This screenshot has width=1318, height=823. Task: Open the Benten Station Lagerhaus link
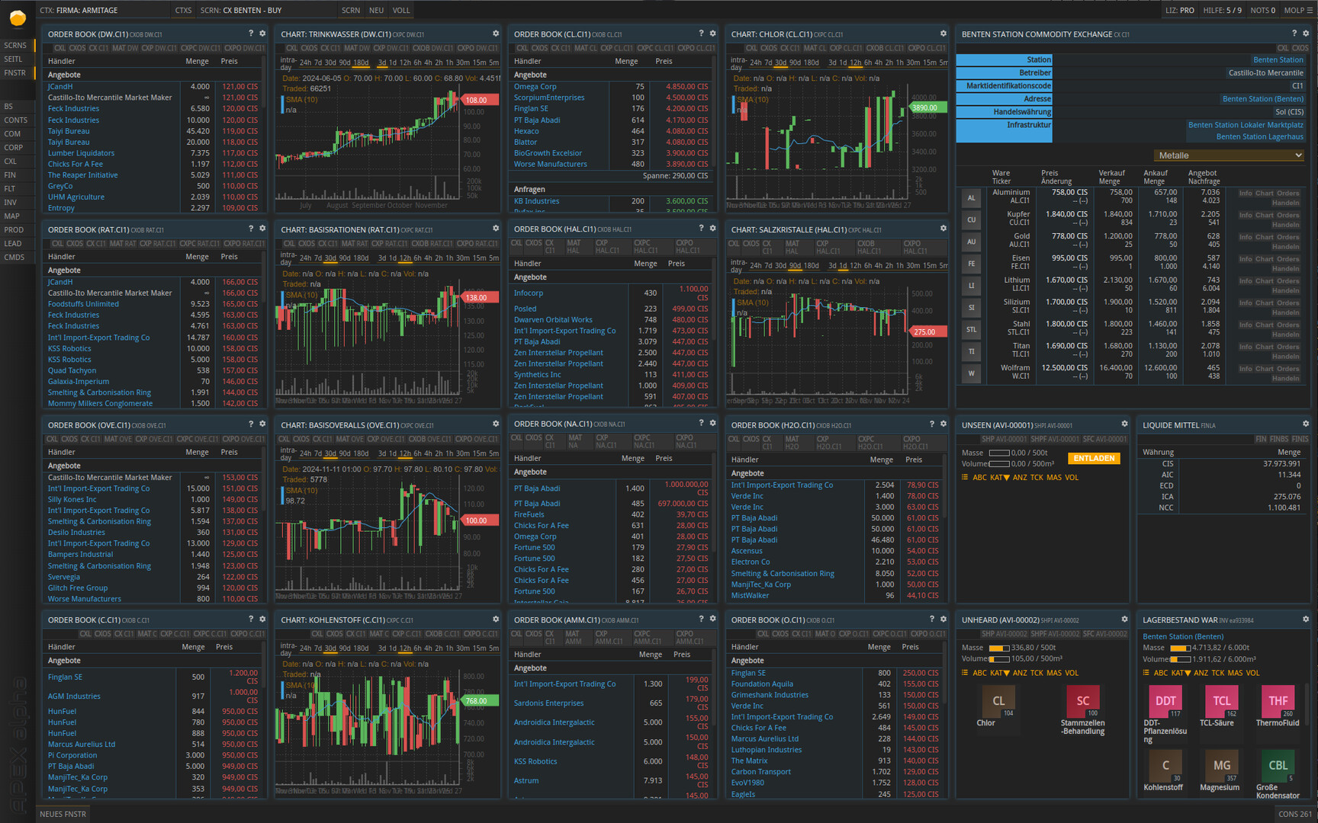pyautogui.click(x=1259, y=137)
